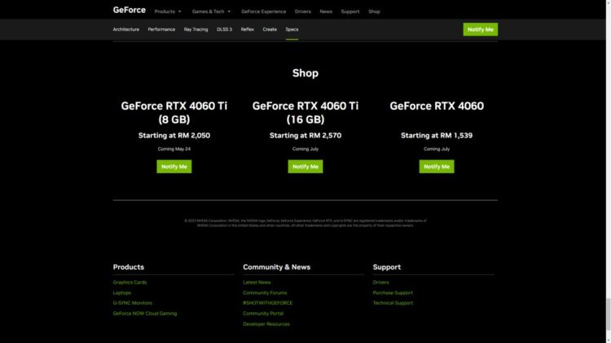Viewport: 611px width, 343px height.
Task: Open Community Forums footer link
Action: (265, 293)
